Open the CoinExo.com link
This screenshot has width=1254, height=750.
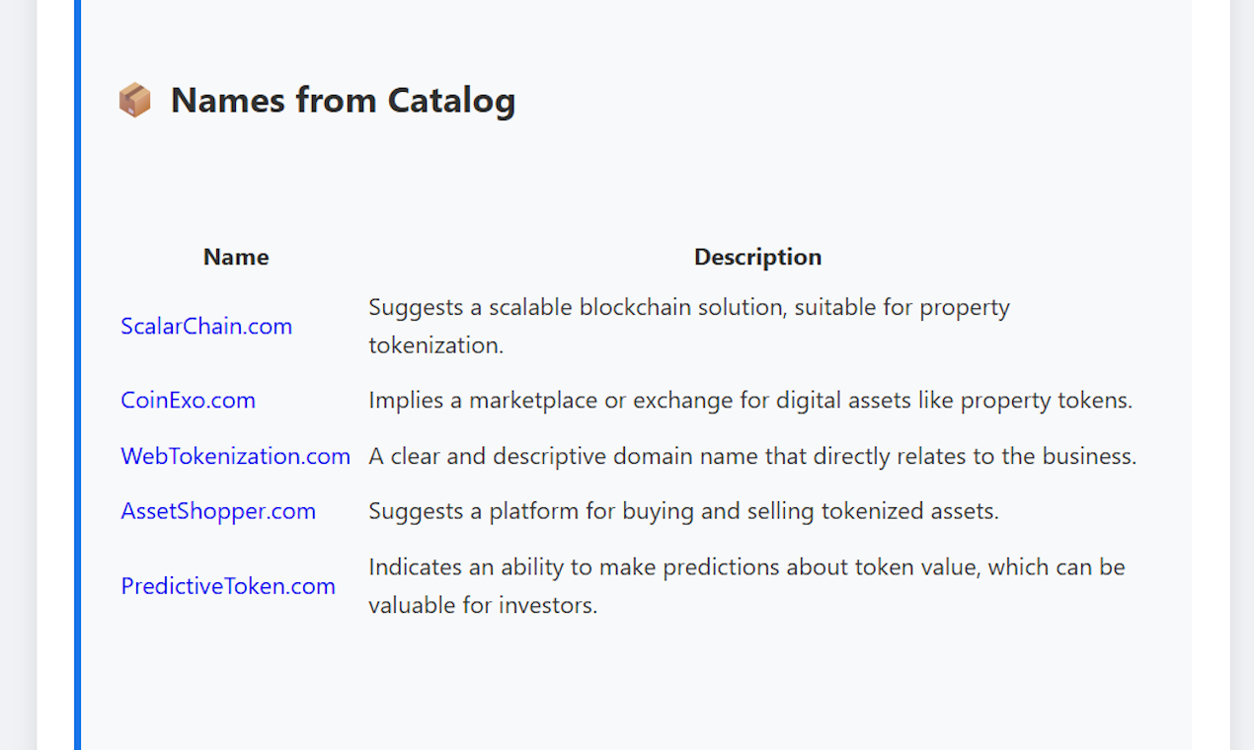[x=188, y=400]
